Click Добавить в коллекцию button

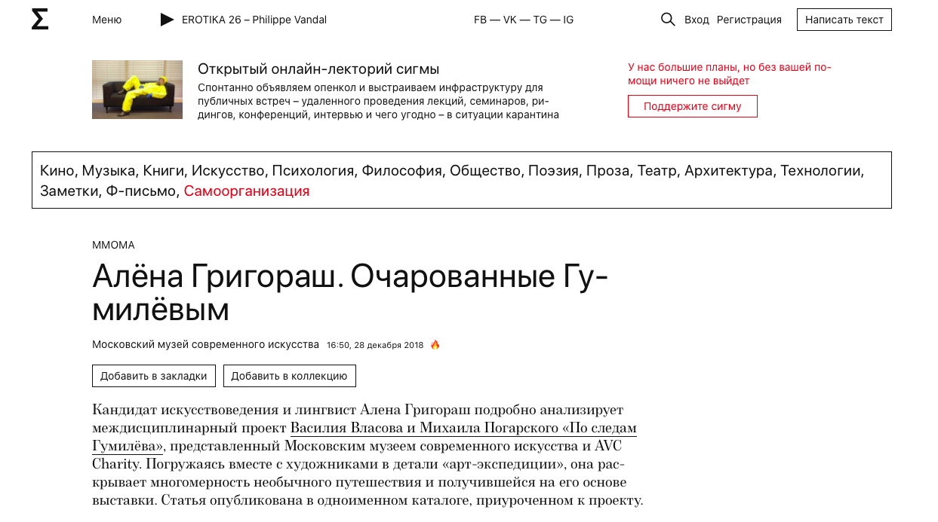click(x=289, y=376)
